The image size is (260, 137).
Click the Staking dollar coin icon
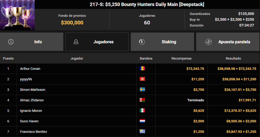click(x=142, y=42)
